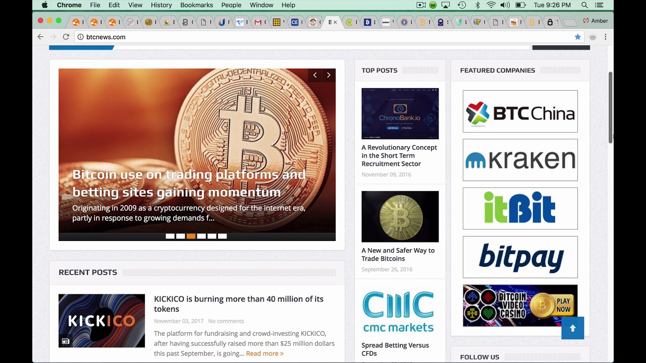
Task: Reload the btcnews.com page
Action: 66,37
